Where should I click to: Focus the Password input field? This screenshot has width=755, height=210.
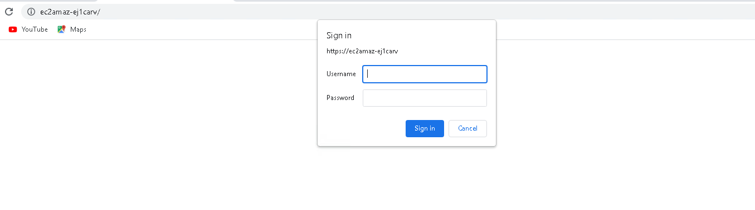[425, 98]
